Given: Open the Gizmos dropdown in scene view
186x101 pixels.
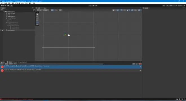Looking at the screenshot, I should click(139, 10).
